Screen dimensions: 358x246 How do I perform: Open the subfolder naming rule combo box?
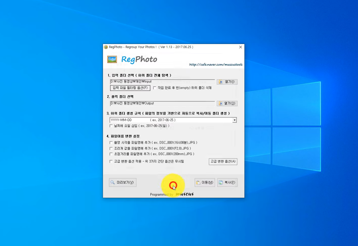click(x=173, y=120)
